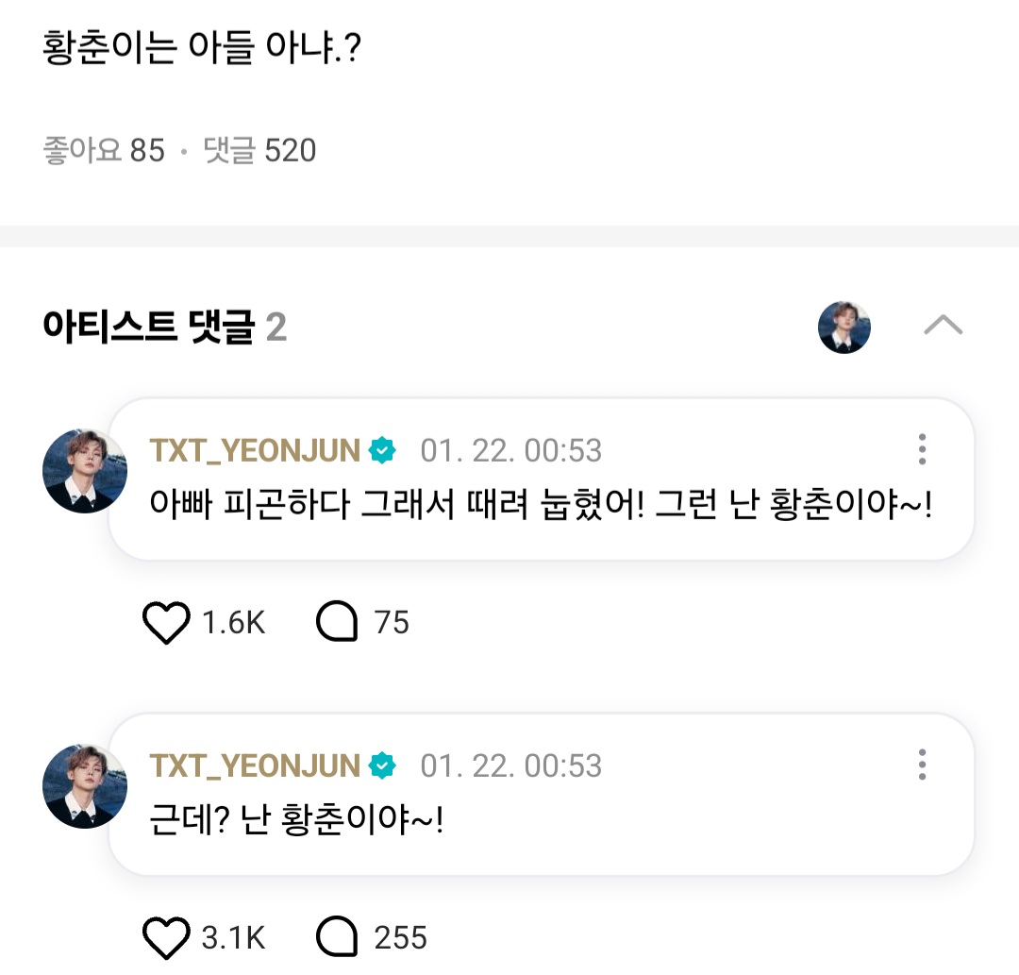The height and width of the screenshot is (975, 1019).
Task: Open three-dot menu on first comment
Action: 922,449
